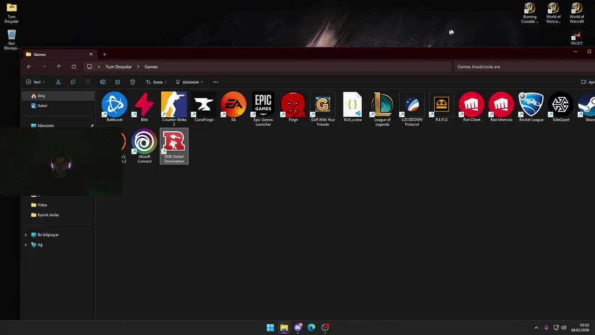Select the Games tab
Image resolution: width=595 pixels, height=335 pixels.
click(59, 54)
